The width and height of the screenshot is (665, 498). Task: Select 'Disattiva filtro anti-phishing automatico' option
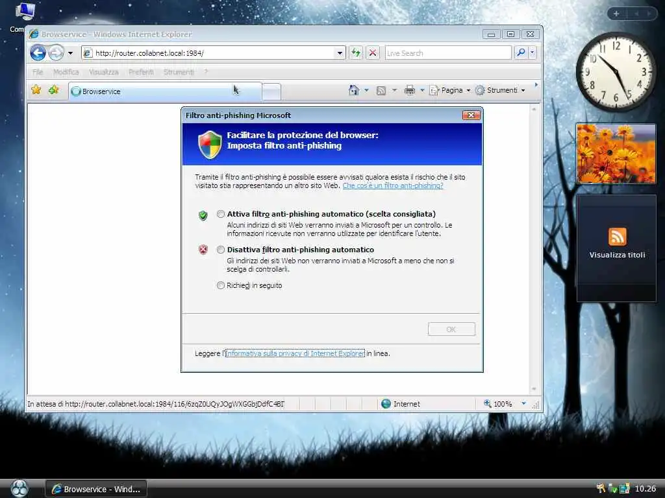(x=221, y=250)
